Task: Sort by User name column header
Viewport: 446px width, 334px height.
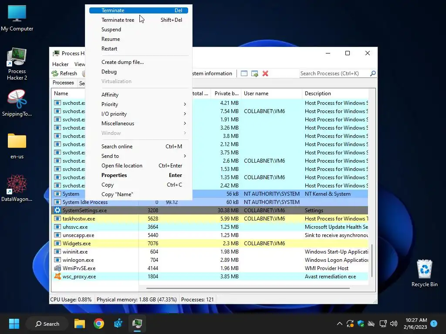Action: coord(272,94)
